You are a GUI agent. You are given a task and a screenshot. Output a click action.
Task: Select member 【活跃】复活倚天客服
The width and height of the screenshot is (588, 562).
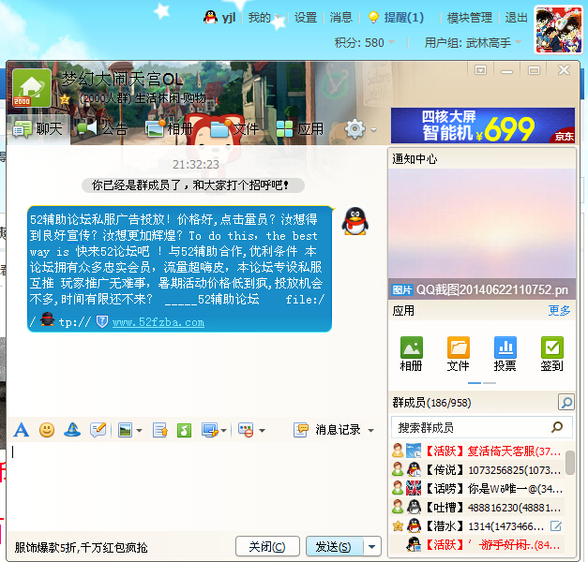477,451
